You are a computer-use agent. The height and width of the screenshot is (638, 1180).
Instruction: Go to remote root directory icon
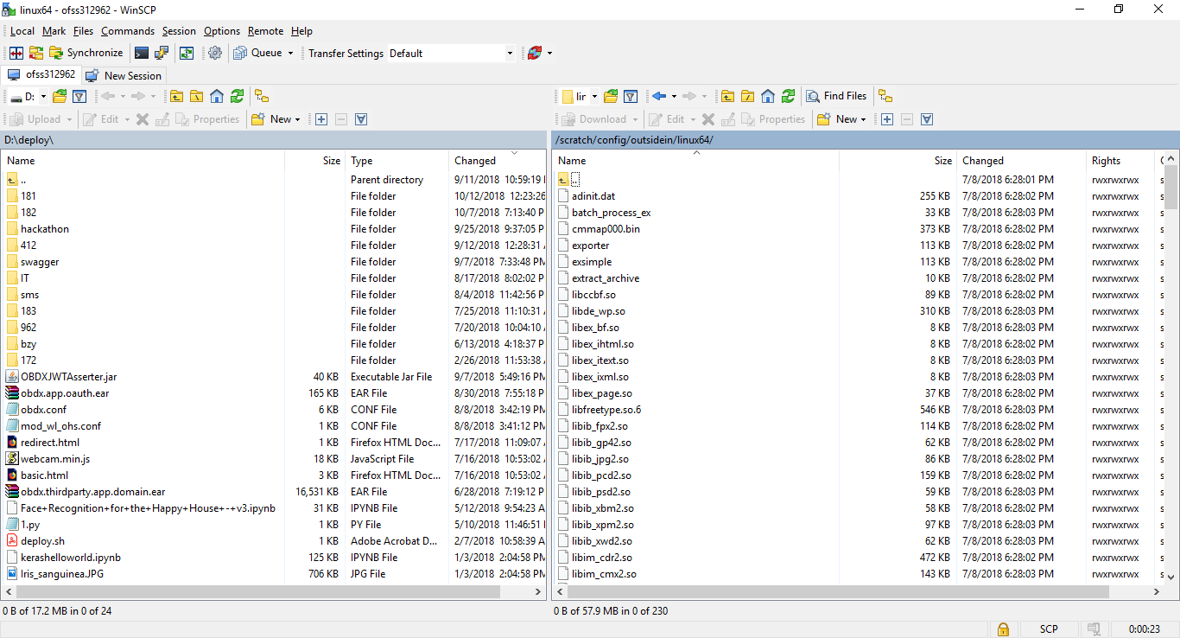pyautogui.click(x=747, y=96)
